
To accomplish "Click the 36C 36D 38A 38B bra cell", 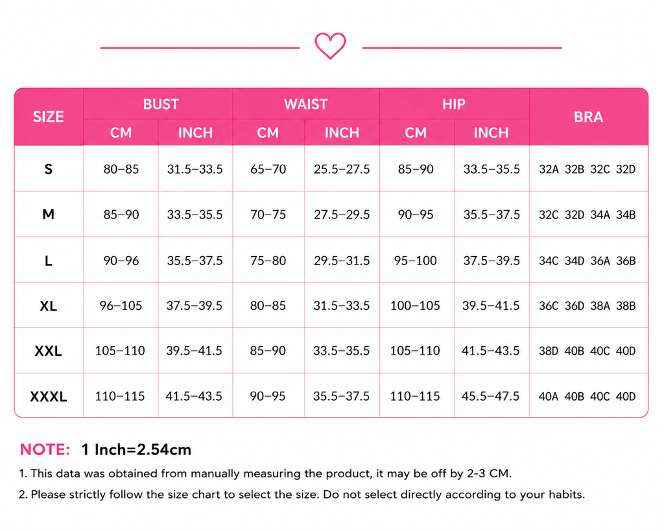I will (589, 305).
